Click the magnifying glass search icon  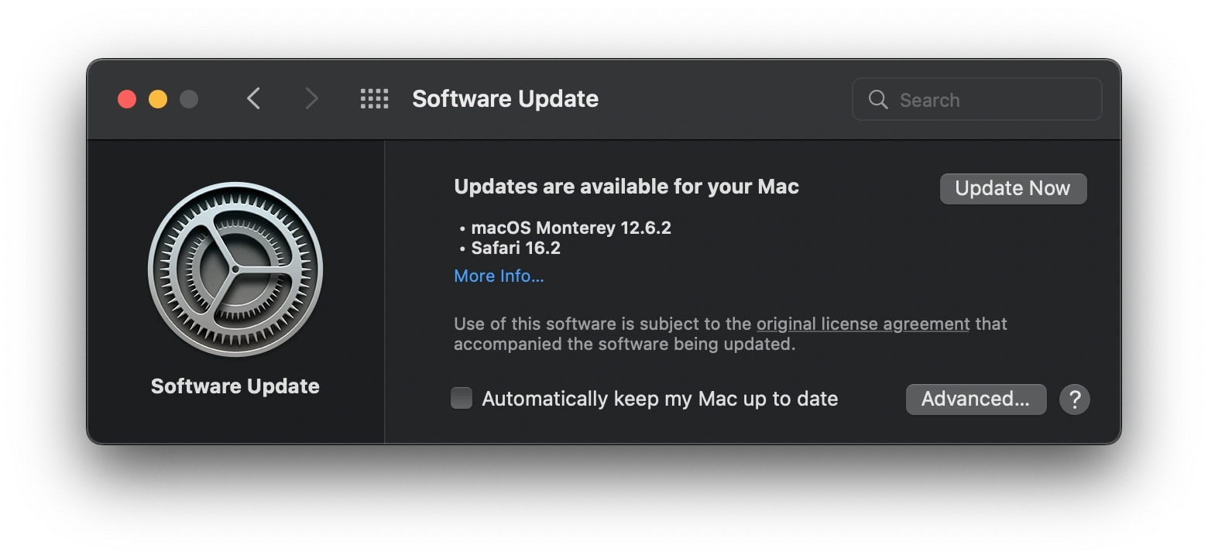878,100
